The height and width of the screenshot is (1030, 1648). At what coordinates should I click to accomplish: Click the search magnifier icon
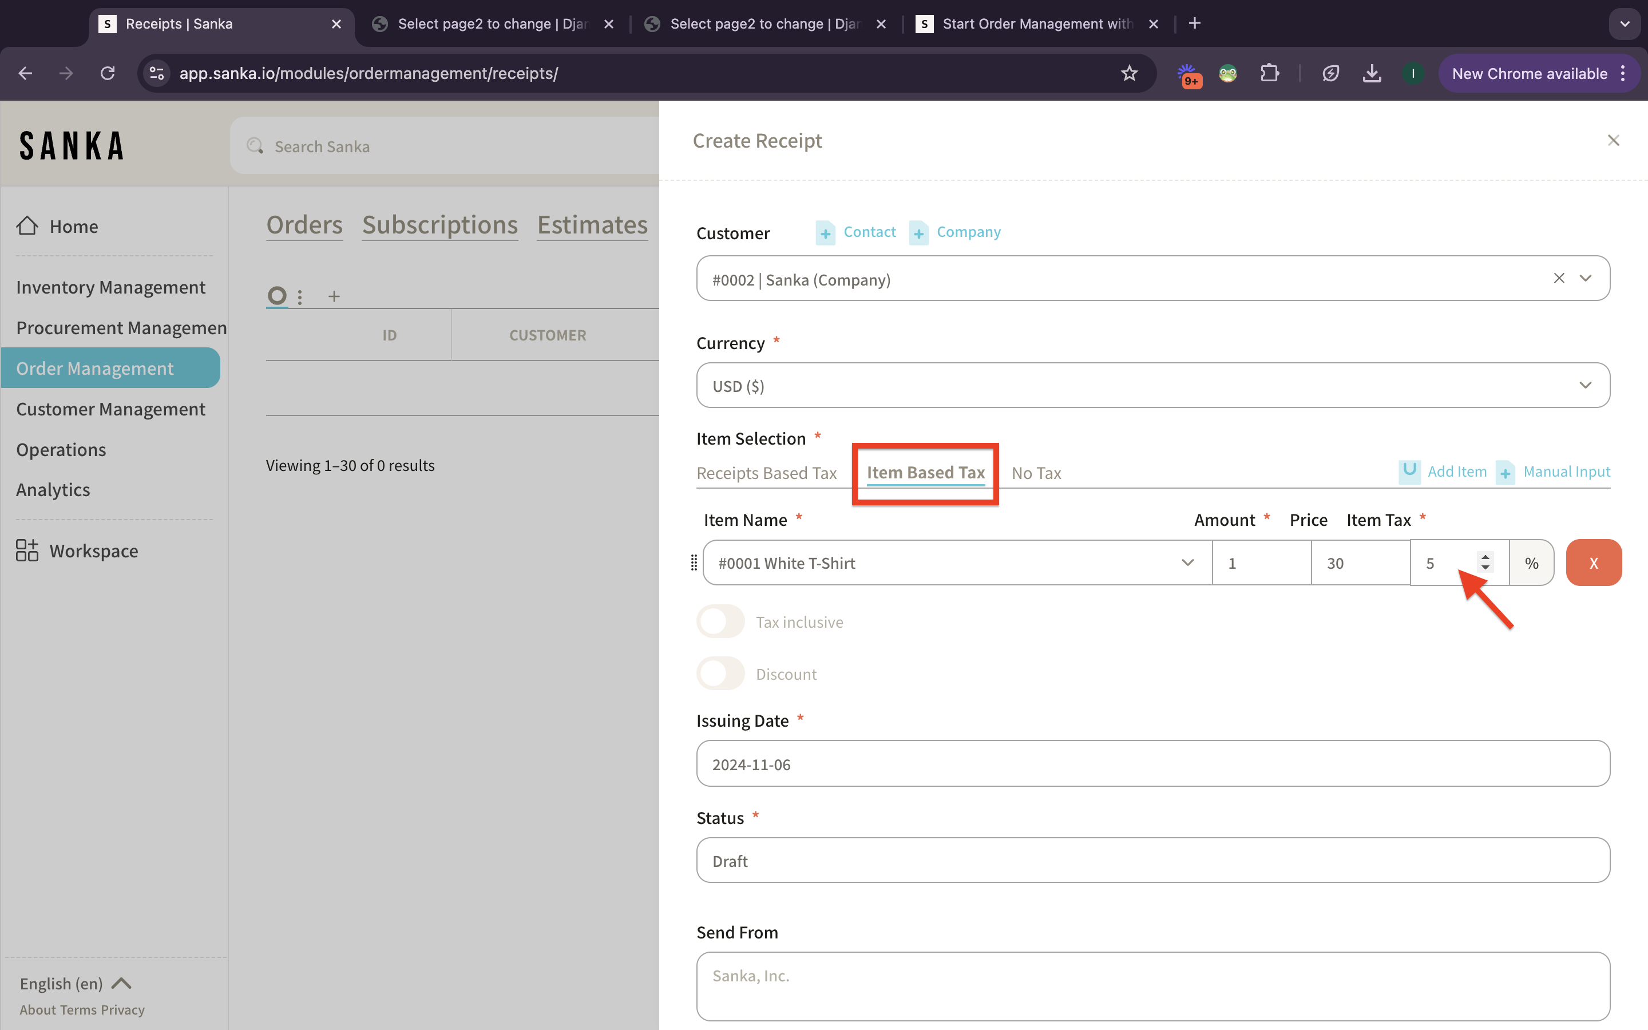[x=255, y=146]
